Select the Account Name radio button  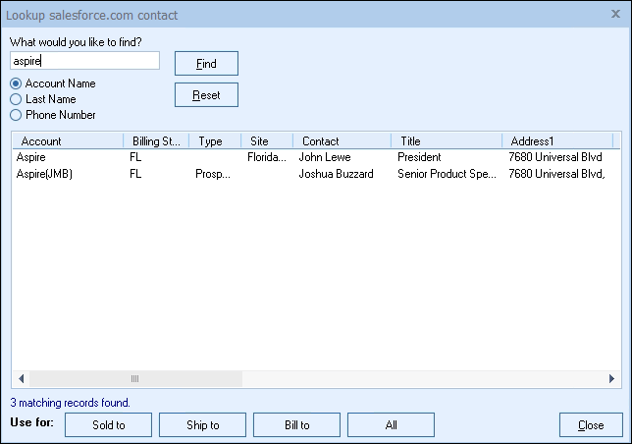(x=16, y=83)
